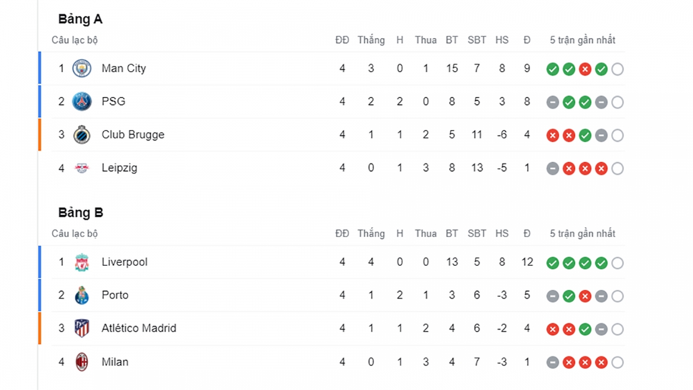Click the Liverpool club crest
The image size is (693, 390).
(x=82, y=262)
